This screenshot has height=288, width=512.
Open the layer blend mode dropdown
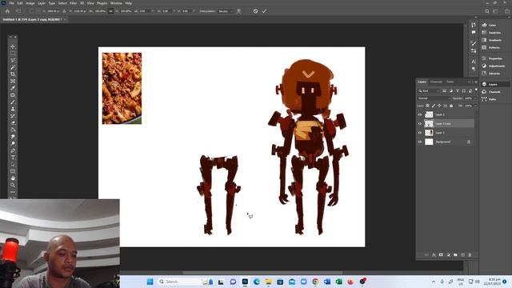coord(434,98)
